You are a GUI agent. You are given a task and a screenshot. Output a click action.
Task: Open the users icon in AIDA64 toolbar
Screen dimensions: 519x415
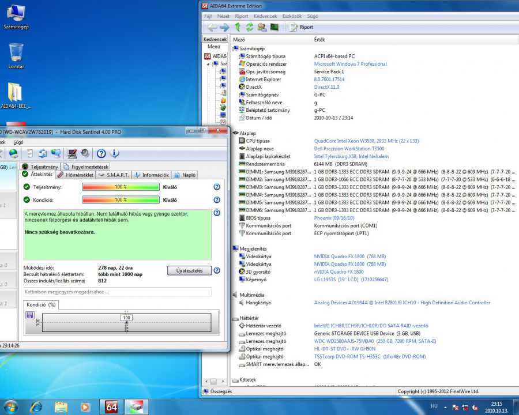[x=262, y=27]
